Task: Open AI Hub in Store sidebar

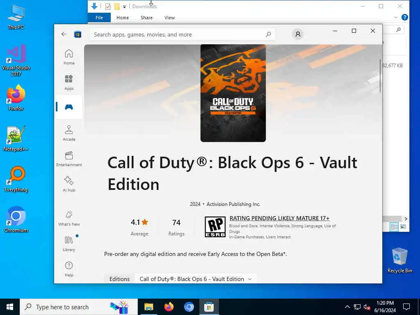Action: (69, 184)
